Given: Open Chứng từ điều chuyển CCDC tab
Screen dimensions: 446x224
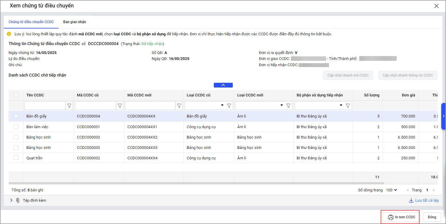Looking at the screenshot, I should pos(31,22).
